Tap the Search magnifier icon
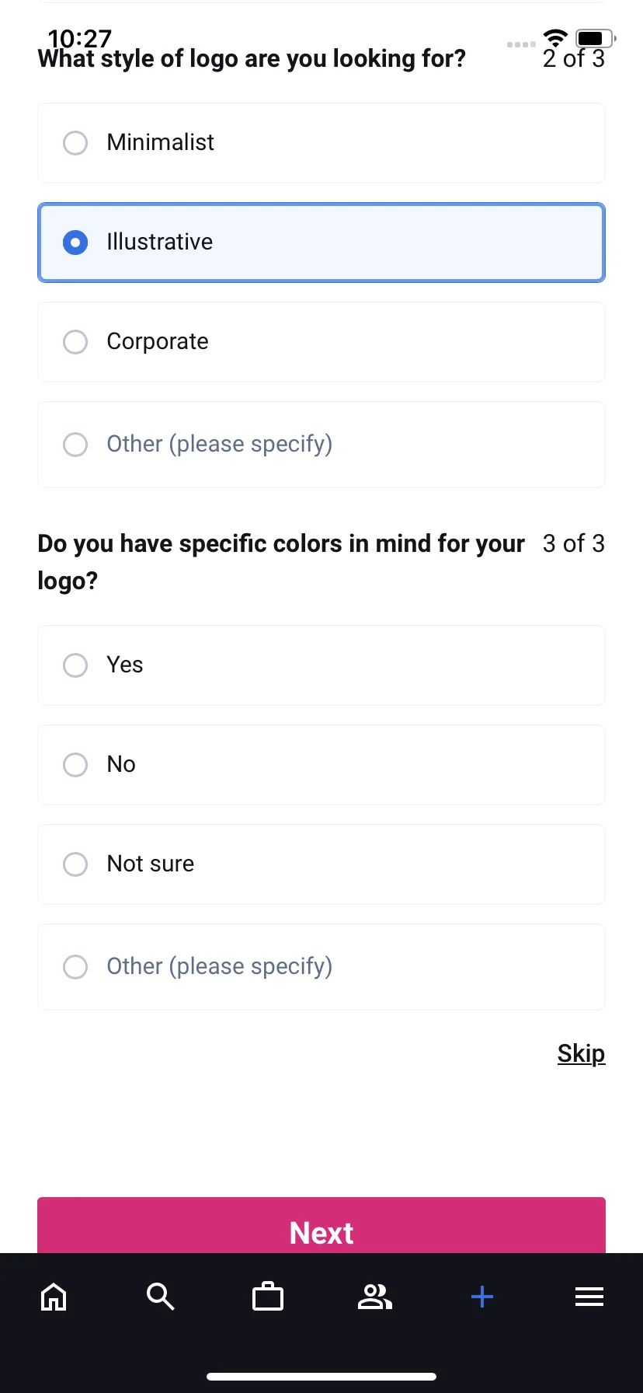Viewport: 643px width, 1393px height. (x=161, y=1297)
